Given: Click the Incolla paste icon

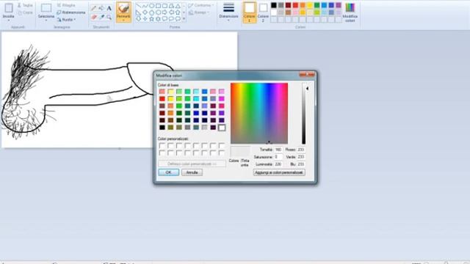Looking at the screenshot, I should [x=9, y=8].
